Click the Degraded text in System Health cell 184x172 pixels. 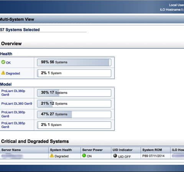(x=62, y=156)
